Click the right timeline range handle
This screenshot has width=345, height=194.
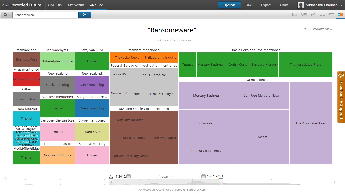tap(221, 182)
